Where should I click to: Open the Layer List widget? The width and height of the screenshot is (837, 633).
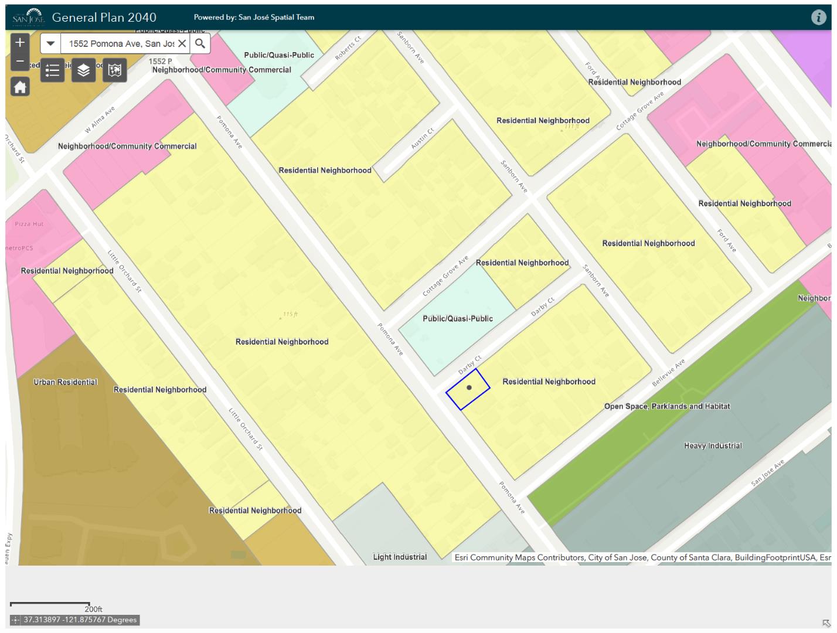pos(83,70)
